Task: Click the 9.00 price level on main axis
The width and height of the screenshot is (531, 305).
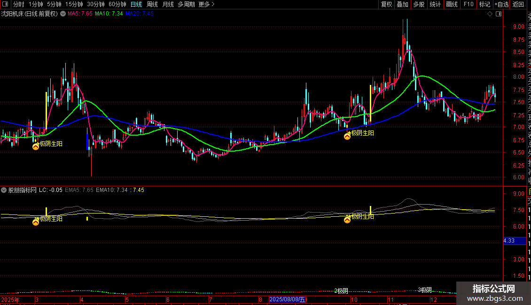Action: [518, 27]
